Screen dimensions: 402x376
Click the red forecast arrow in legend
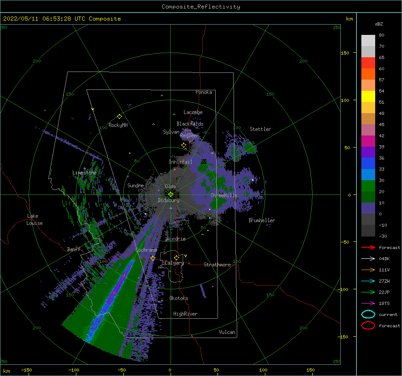(x=368, y=247)
